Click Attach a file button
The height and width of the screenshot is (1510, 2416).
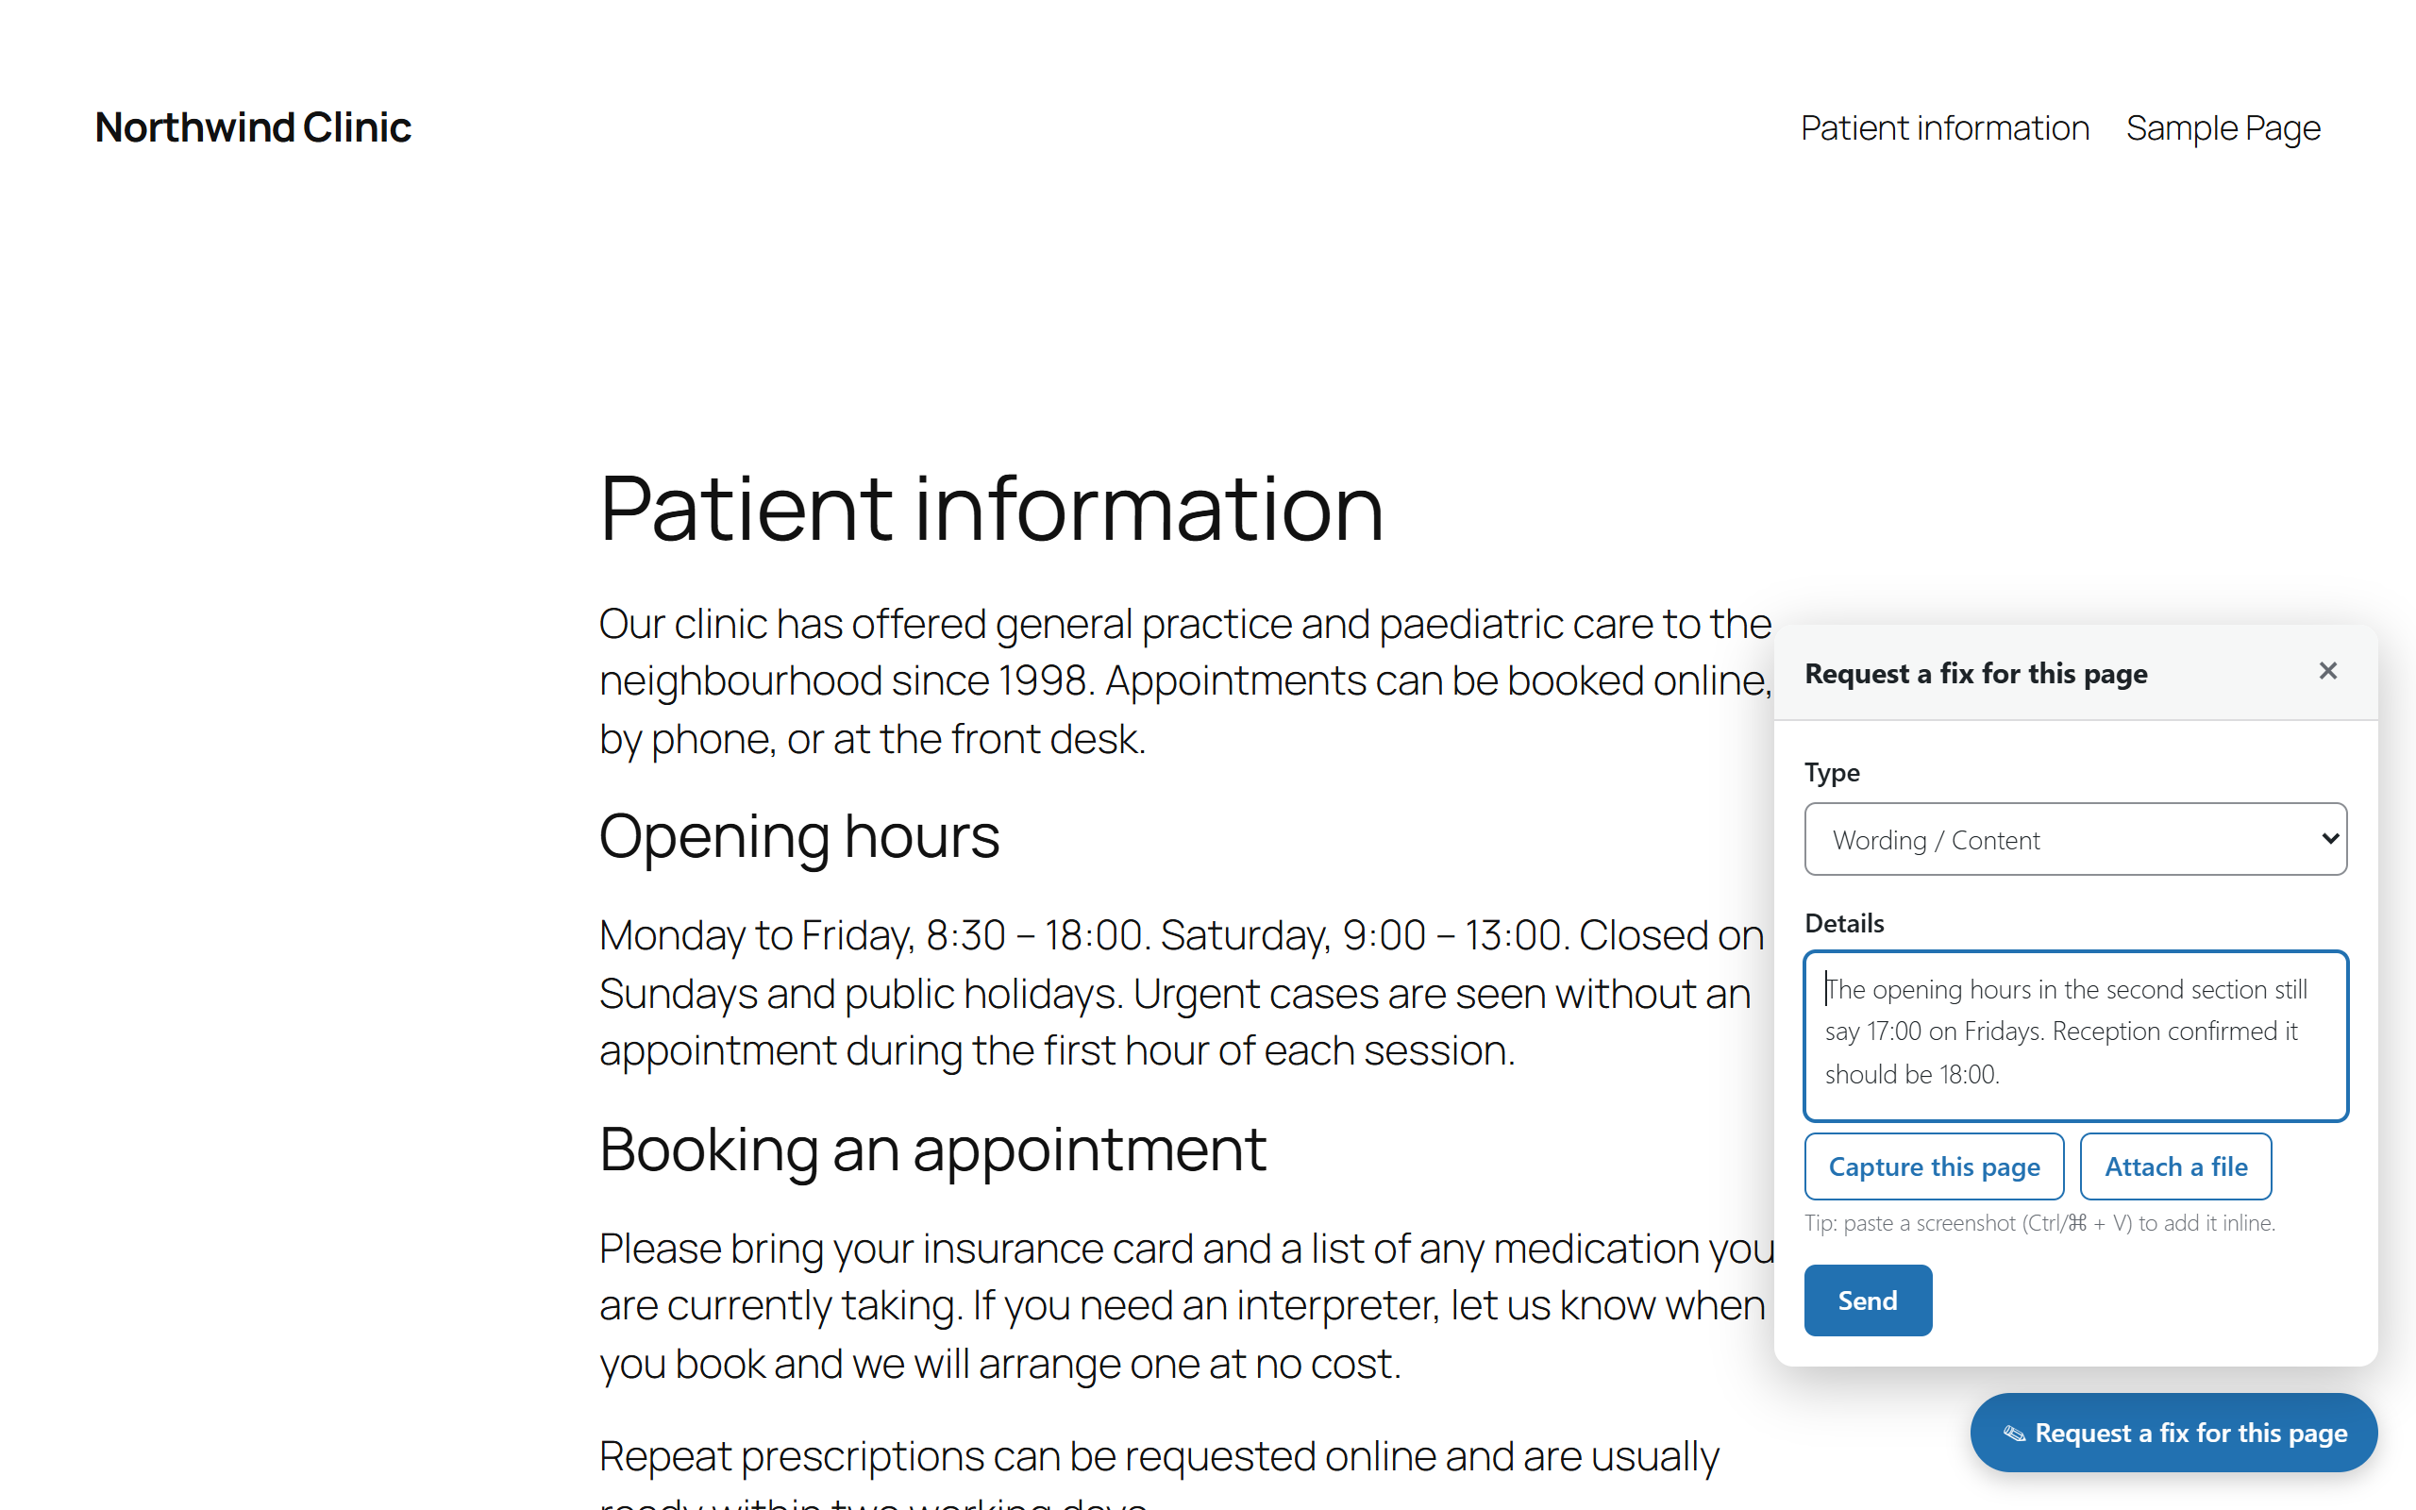point(2175,1166)
